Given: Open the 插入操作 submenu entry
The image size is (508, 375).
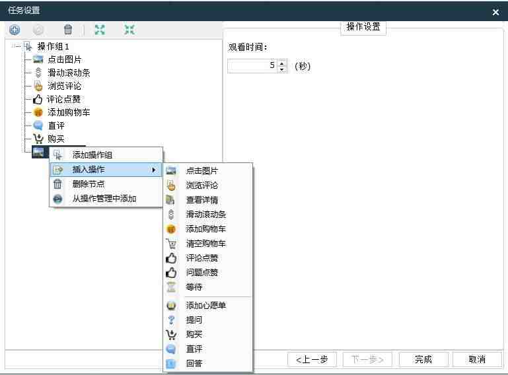Looking at the screenshot, I should [106, 170].
